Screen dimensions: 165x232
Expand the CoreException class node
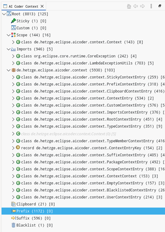(13, 56)
